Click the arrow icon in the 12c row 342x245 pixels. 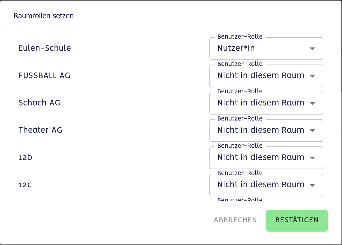point(312,185)
